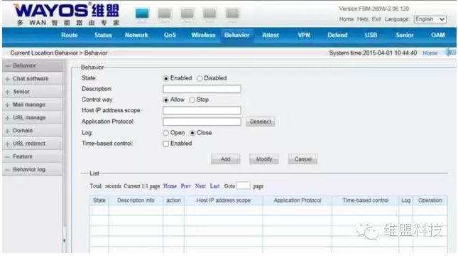Click the Add button

(x=226, y=159)
